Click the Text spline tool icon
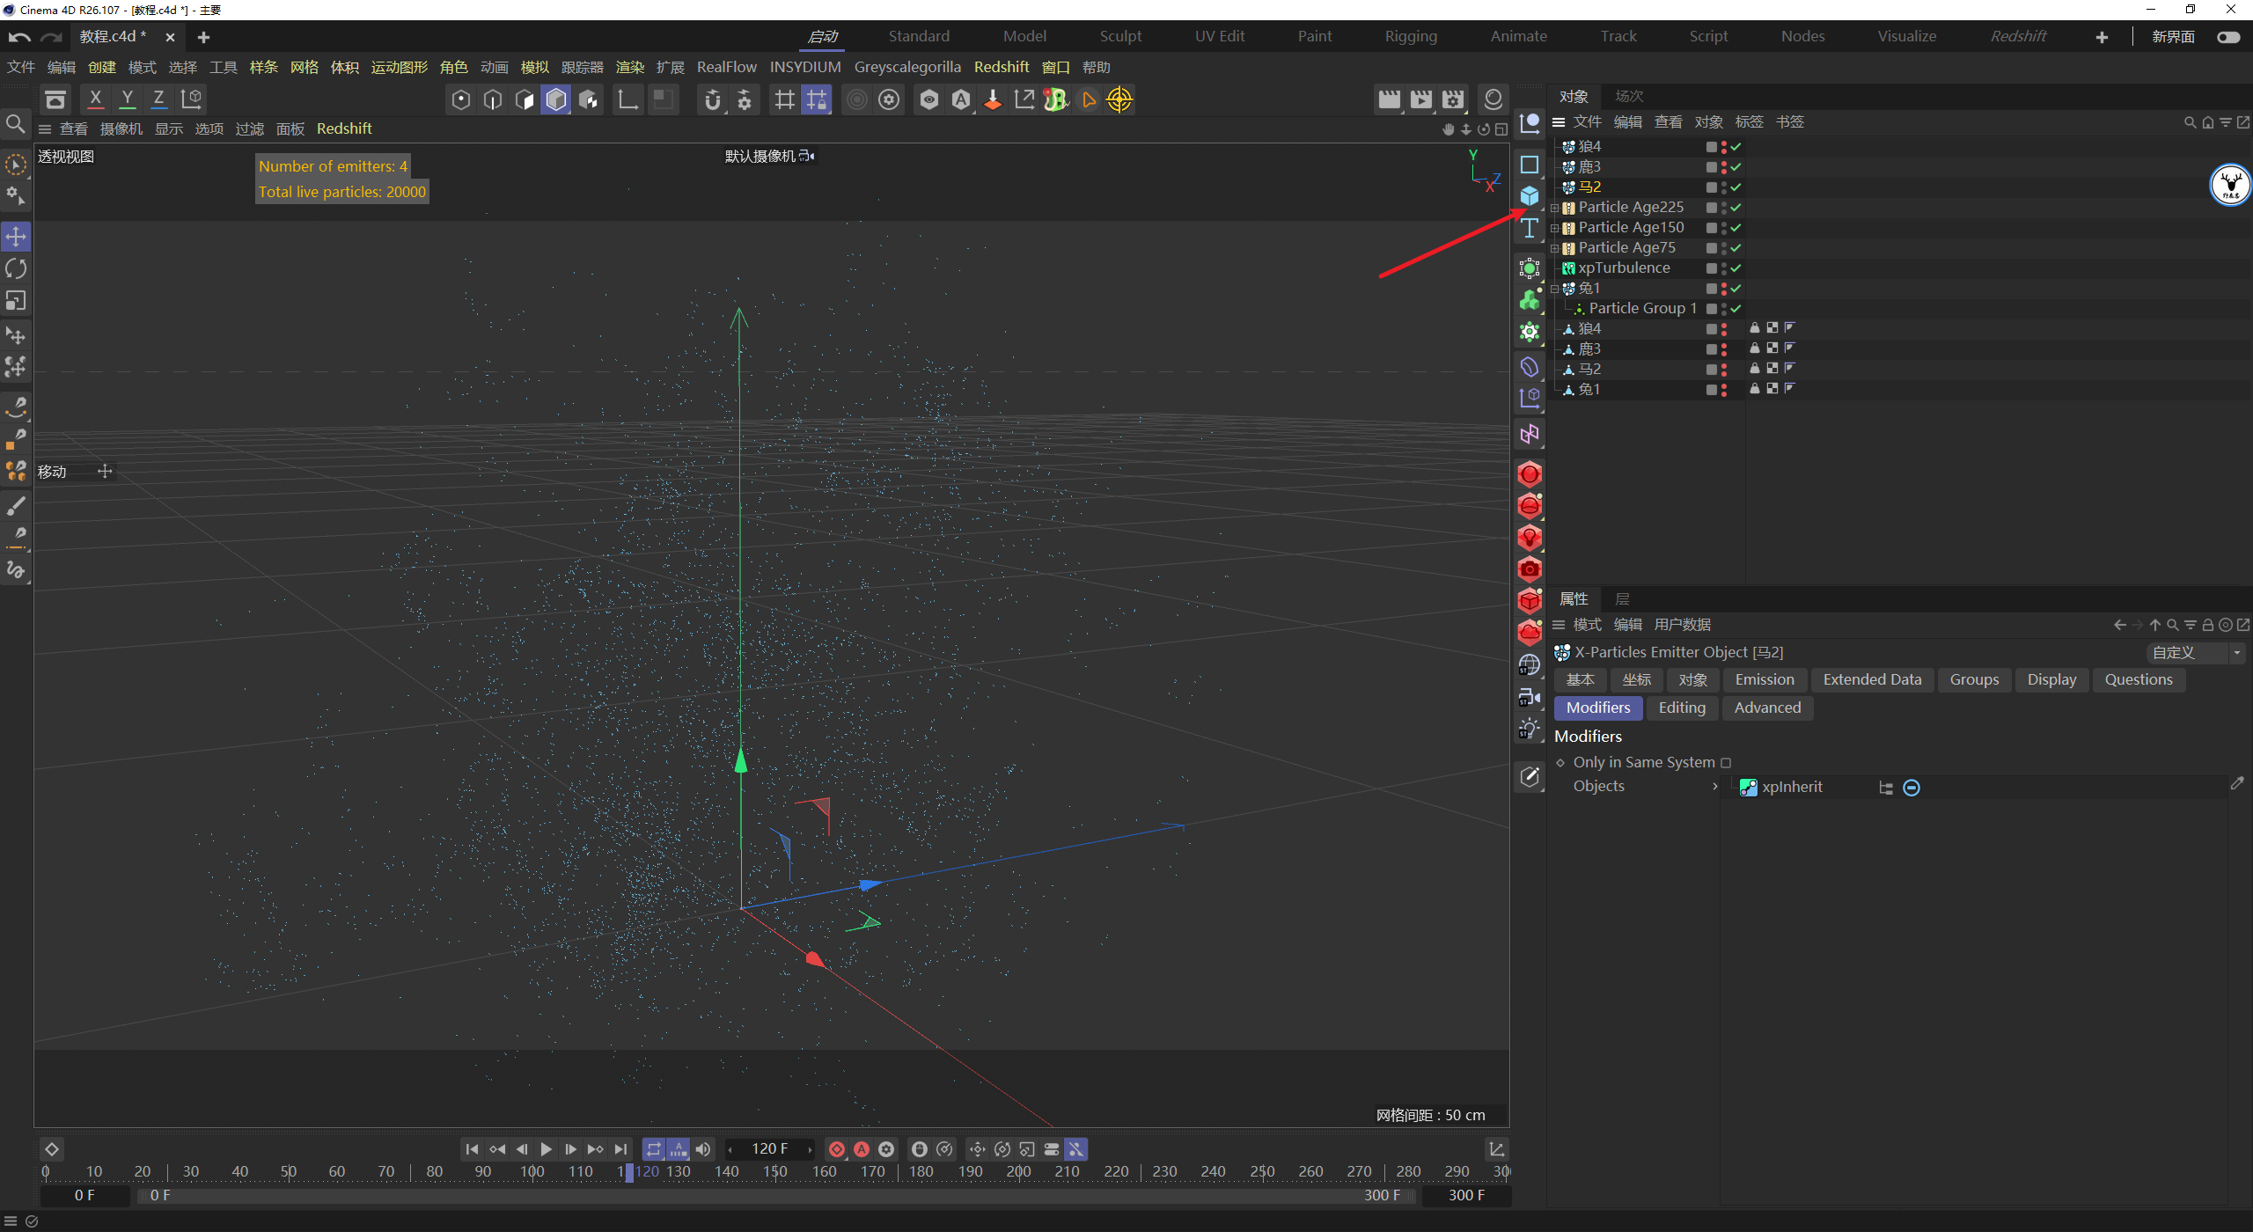The width and height of the screenshot is (2253, 1232). pyautogui.click(x=1530, y=229)
